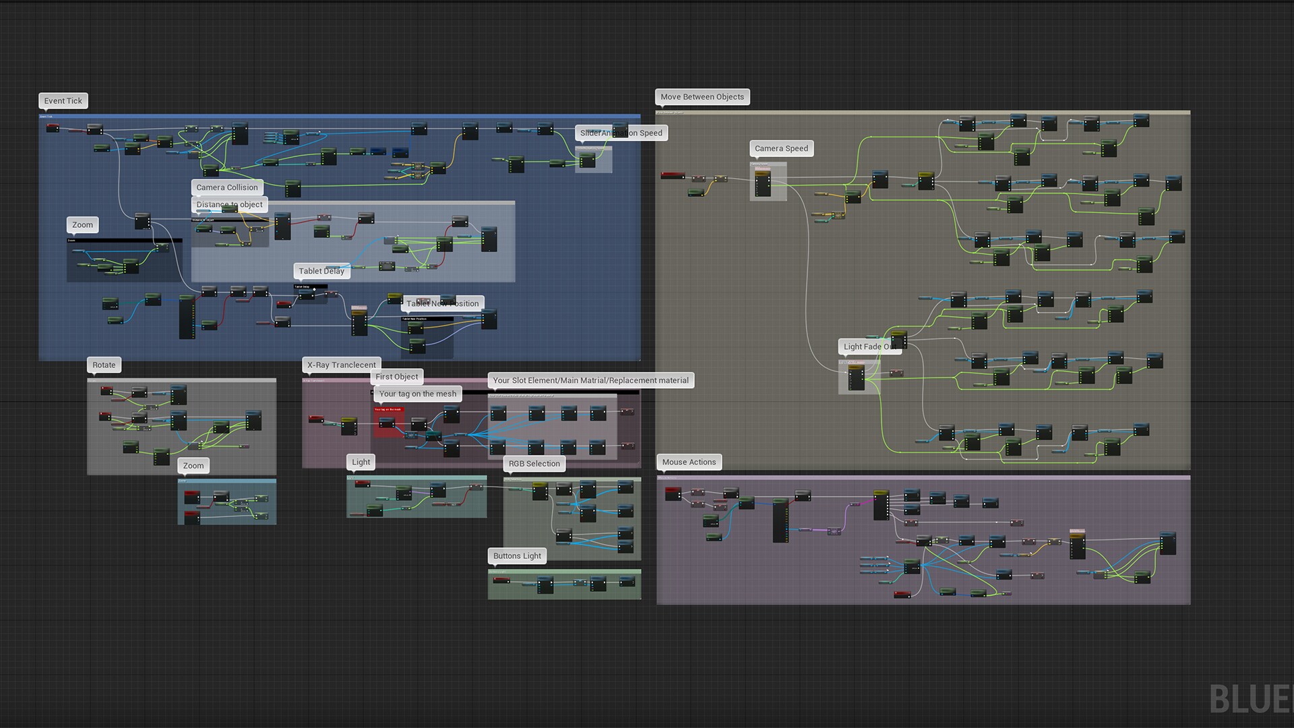
Task: Click the Distance to object comment label
Action: (x=229, y=204)
